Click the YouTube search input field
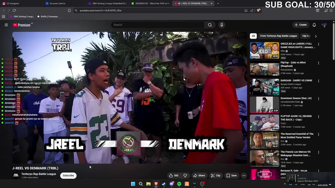Viewport: 335px width, 188px height. pos(158,25)
